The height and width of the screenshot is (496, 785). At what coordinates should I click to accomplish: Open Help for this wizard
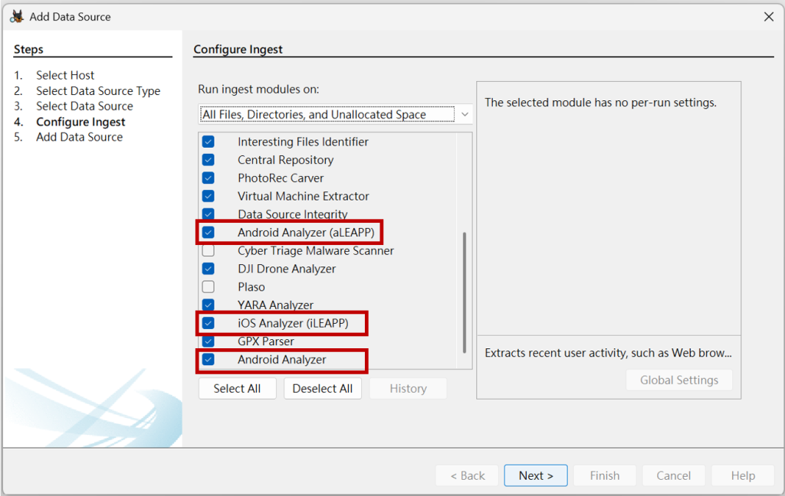(742, 475)
